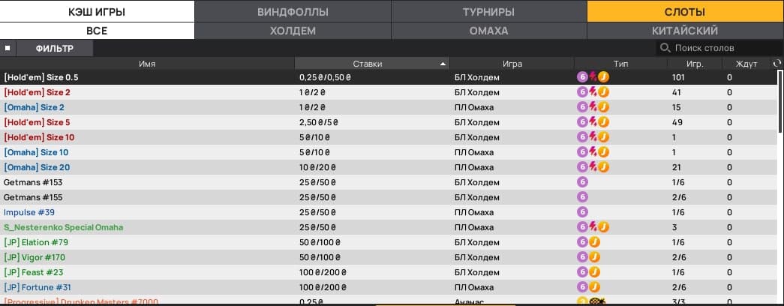Click the jackpot icon on [JP] Elation #79 row
Viewport: 784px width, 306px height.
(593, 242)
